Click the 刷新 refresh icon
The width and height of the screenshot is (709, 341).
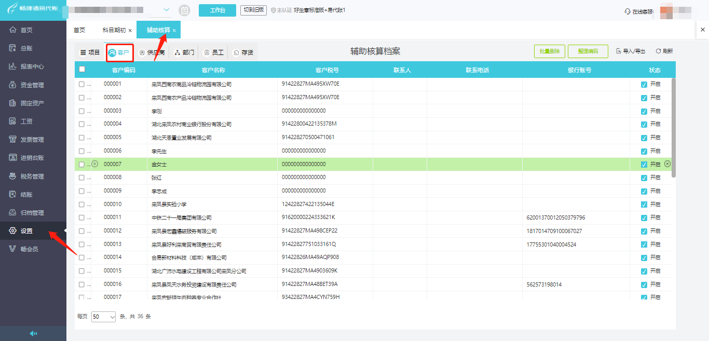[658, 51]
